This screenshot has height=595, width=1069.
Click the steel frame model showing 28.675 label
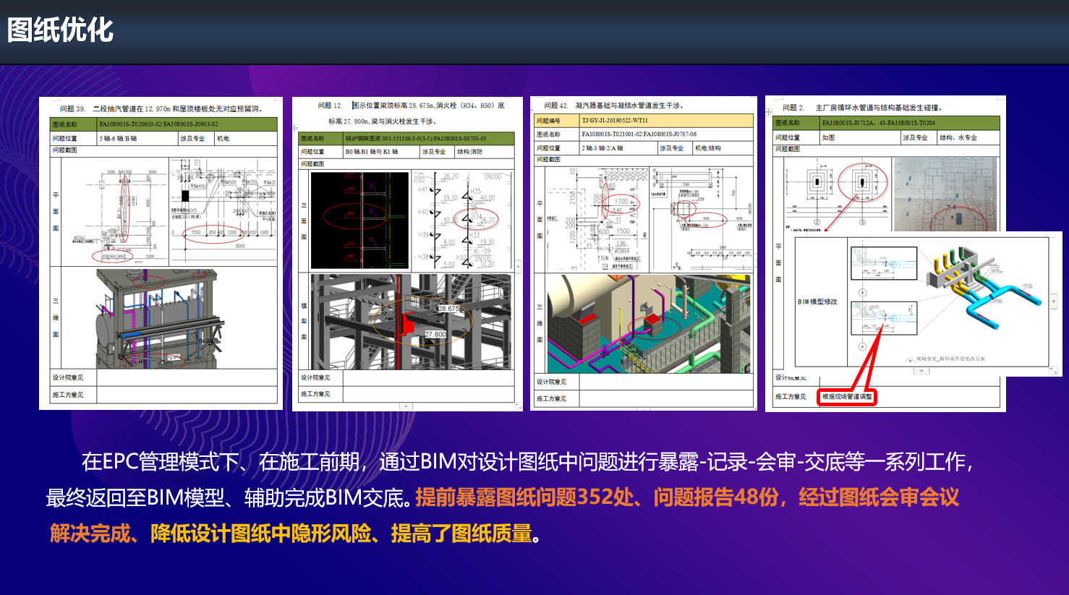point(411,322)
